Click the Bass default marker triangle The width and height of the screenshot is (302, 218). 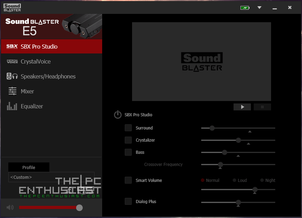point(238,156)
